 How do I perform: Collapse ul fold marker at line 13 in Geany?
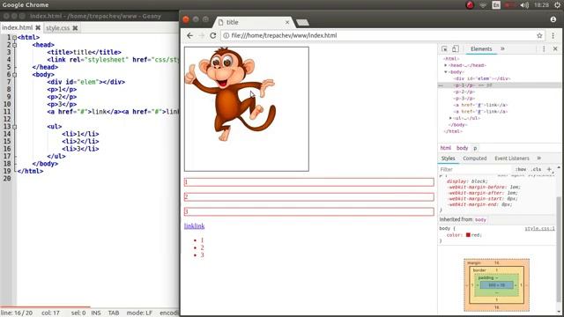tap(14, 127)
